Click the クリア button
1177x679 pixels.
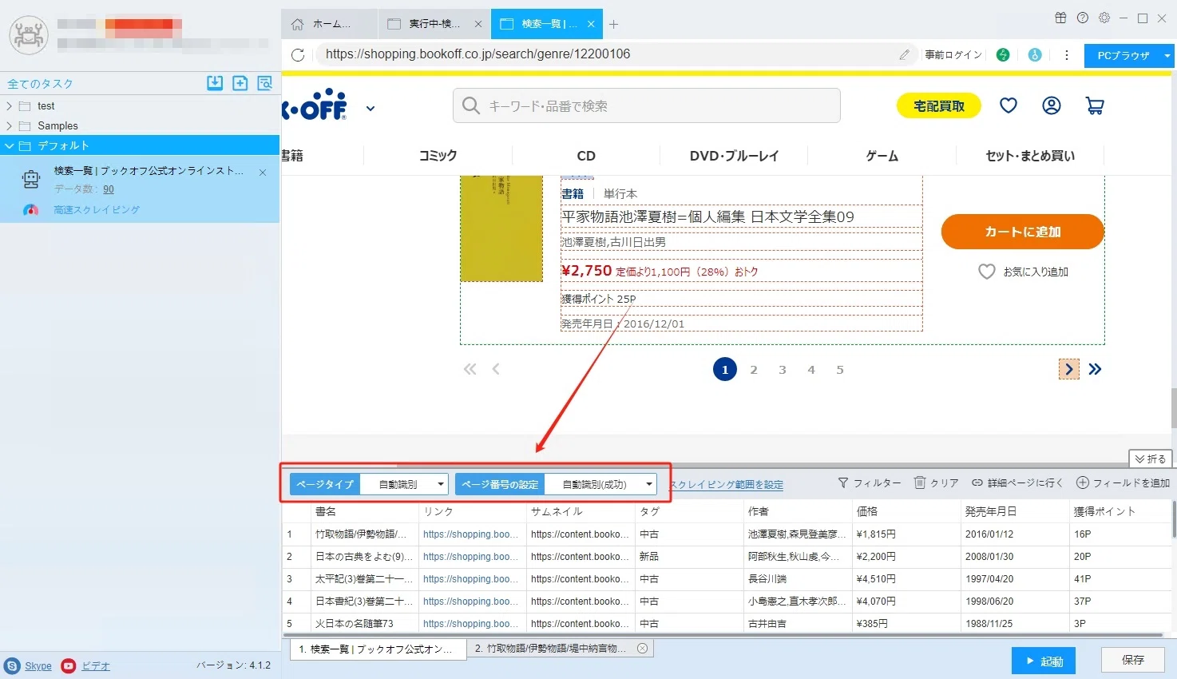[937, 482]
